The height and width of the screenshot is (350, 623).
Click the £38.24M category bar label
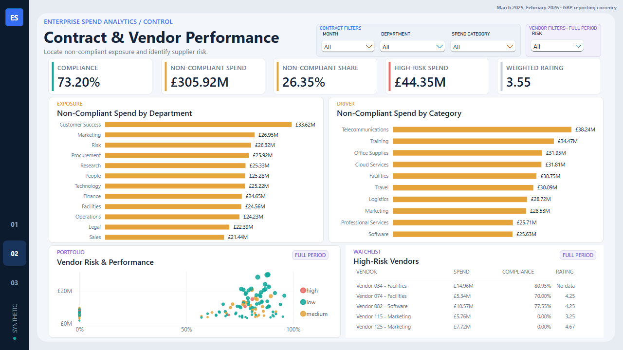585,129
